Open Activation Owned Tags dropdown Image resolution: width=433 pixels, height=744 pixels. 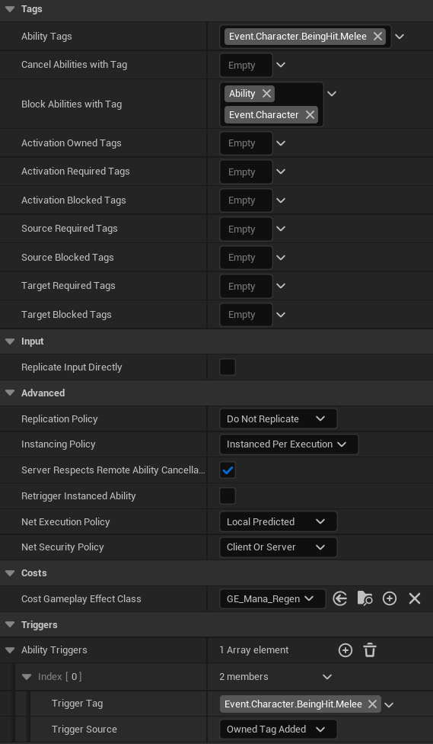(x=281, y=143)
